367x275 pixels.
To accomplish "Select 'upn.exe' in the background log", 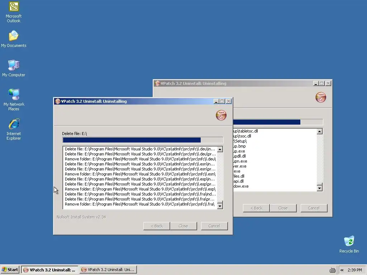I will pyautogui.click(x=240, y=161).
